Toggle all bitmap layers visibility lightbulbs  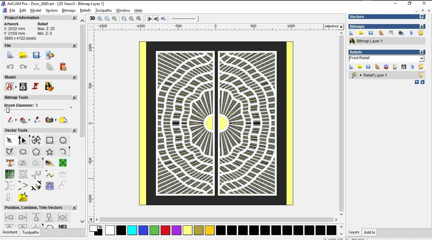421,33
